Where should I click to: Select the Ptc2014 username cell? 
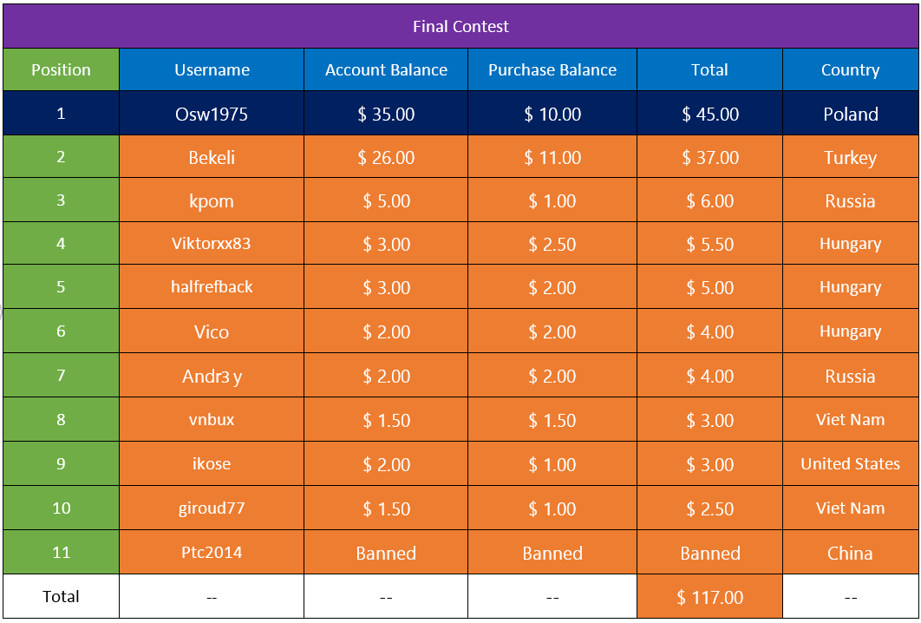click(x=212, y=553)
